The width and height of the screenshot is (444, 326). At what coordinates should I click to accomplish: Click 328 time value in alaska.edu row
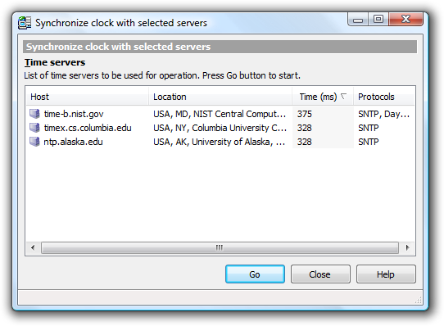(305, 142)
